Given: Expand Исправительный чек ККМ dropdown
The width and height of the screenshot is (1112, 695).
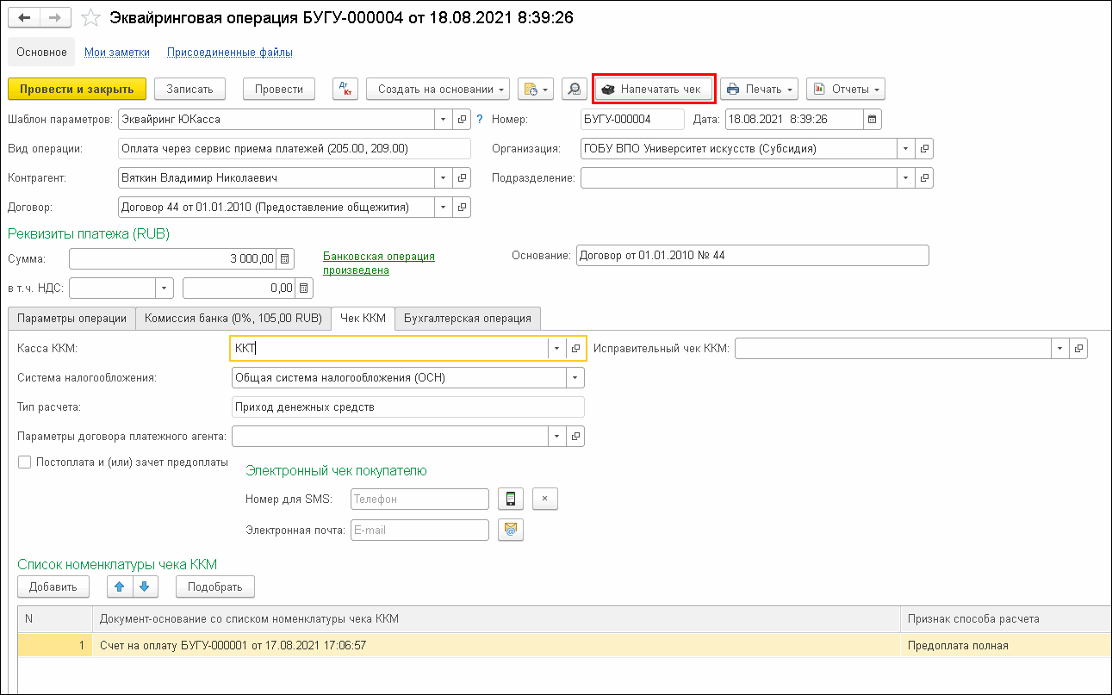Looking at the screenshot, I should click(1060, 348).
